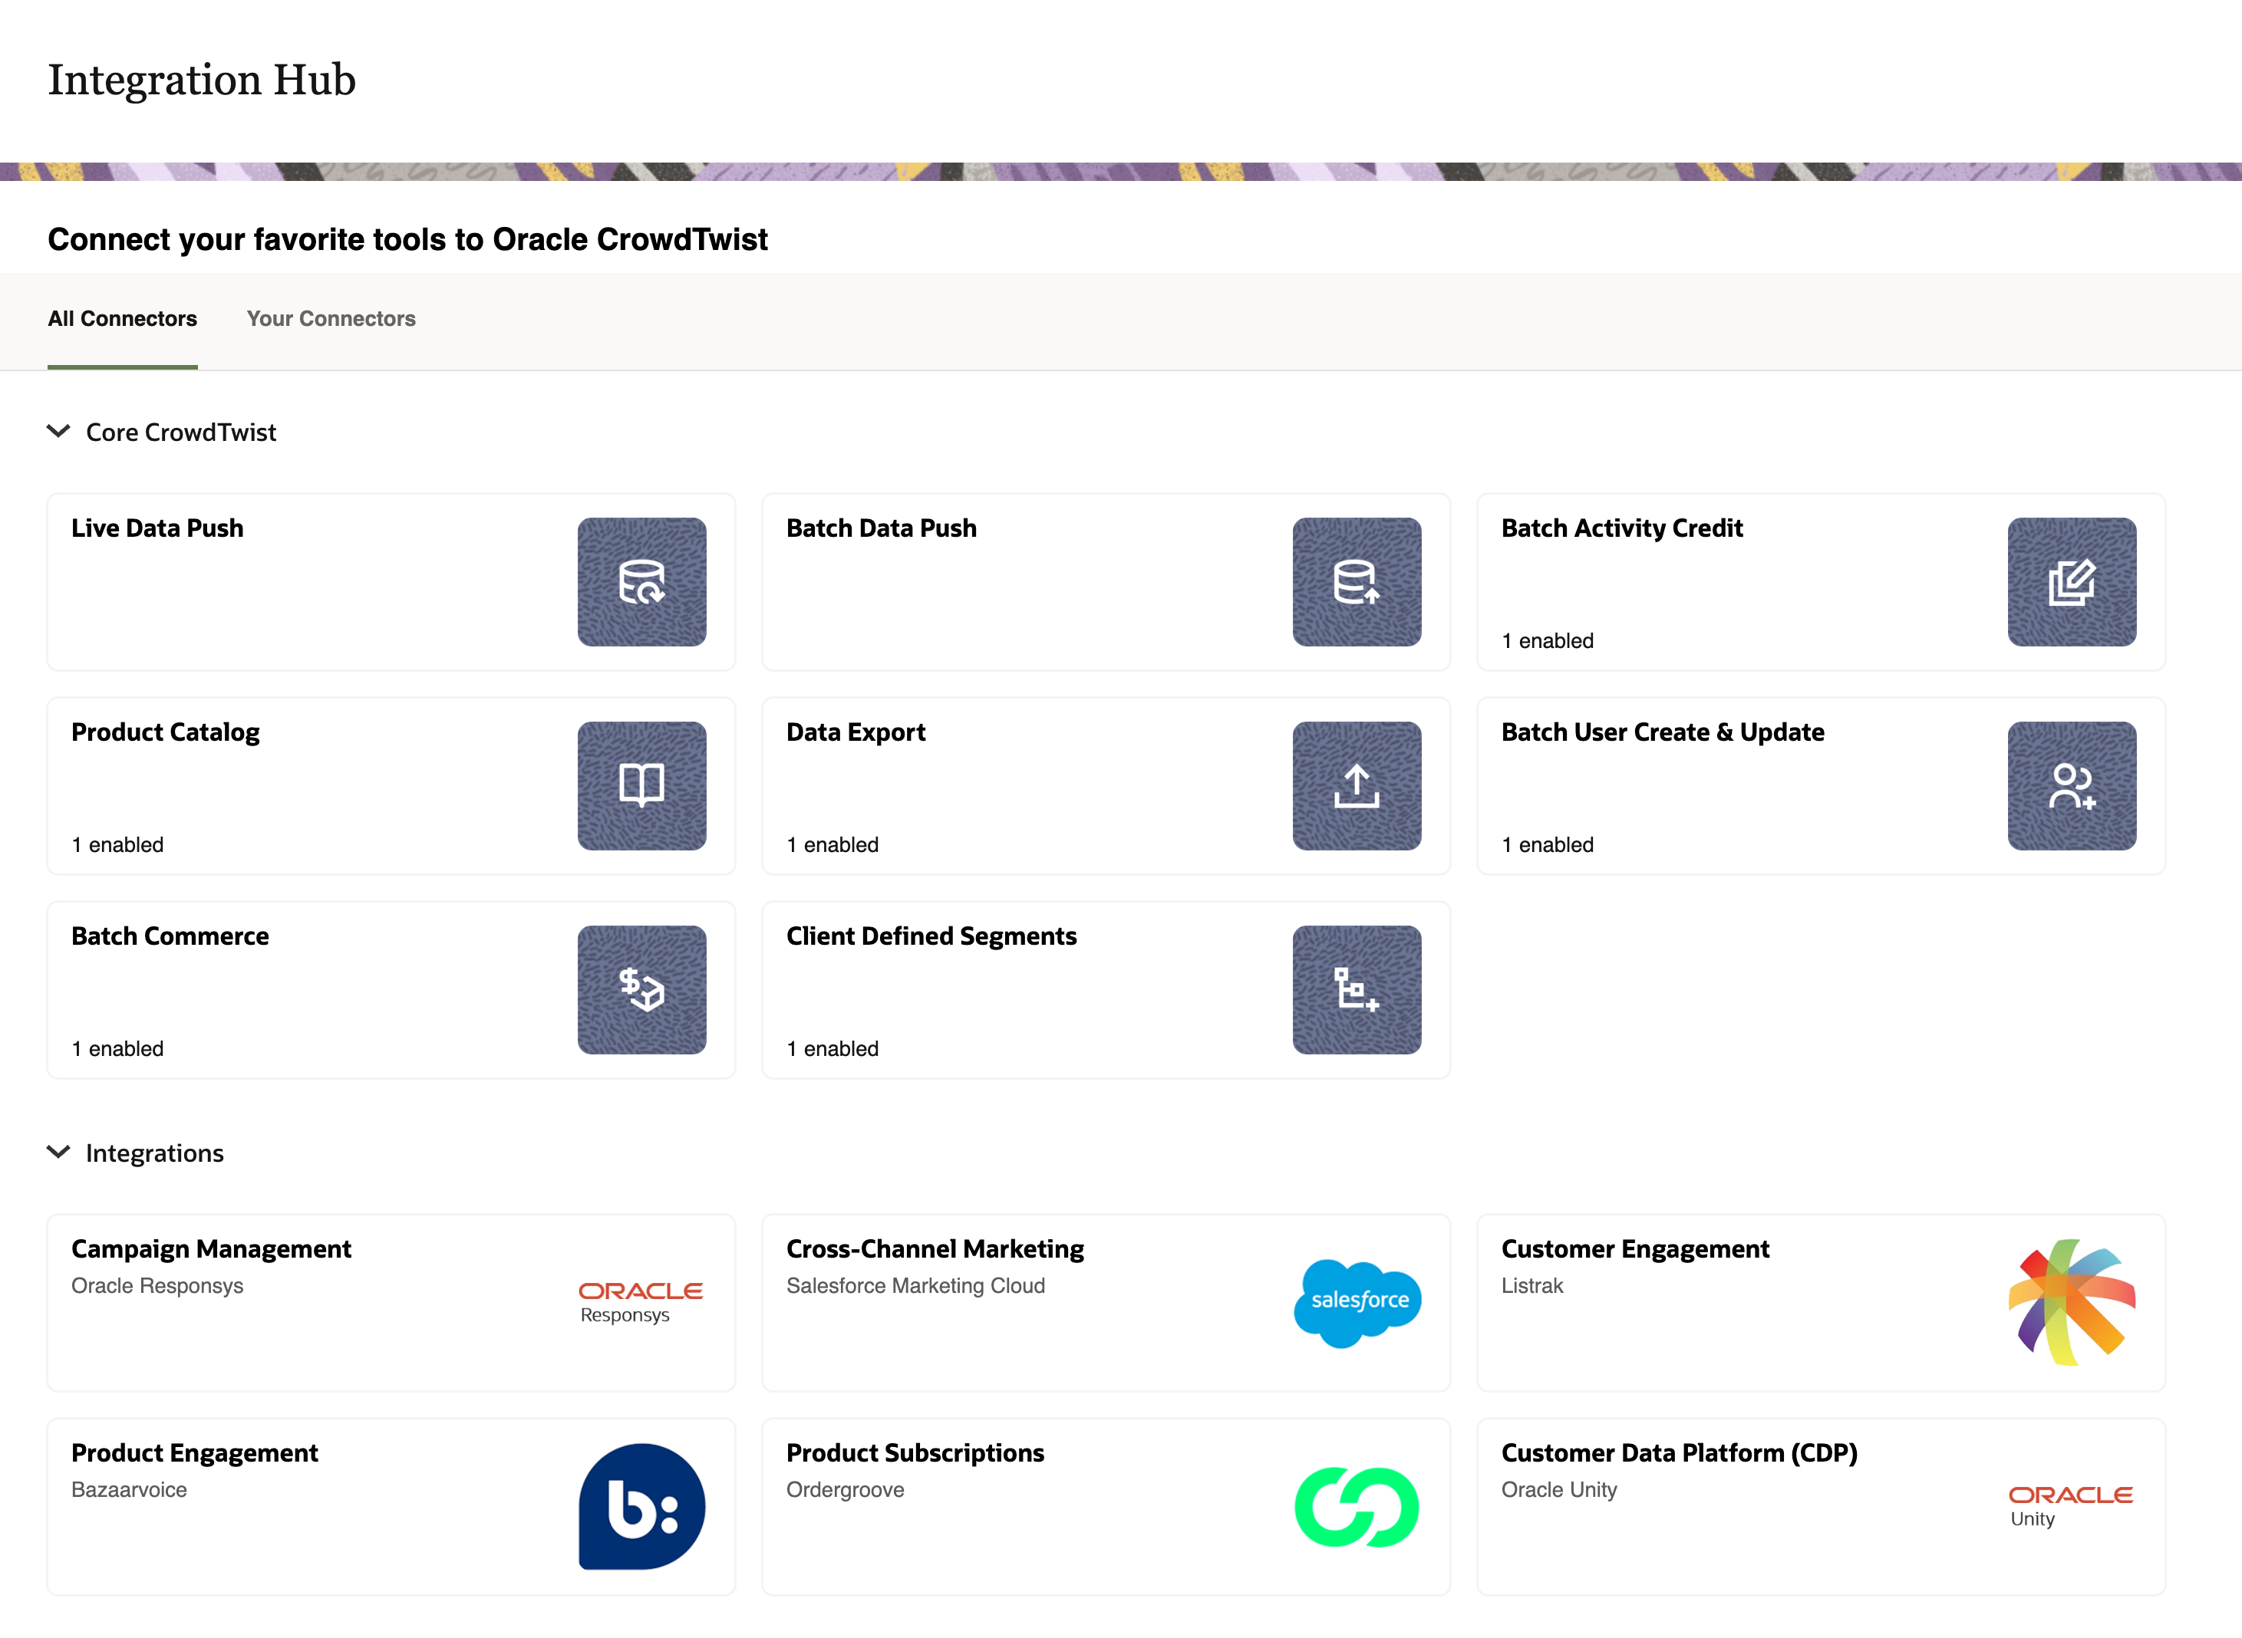Click the Oracle Responsys logo
The image size is (2242, 1638).
pyautogui.click(x=641, y=1302)
